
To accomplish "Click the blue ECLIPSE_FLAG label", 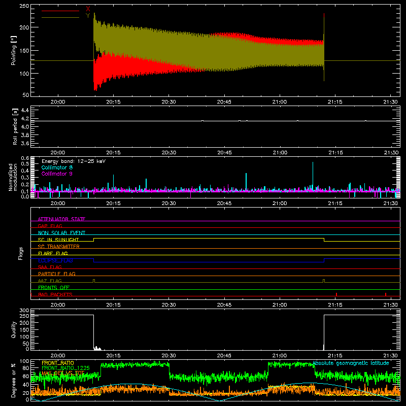I will click(55, 260).
